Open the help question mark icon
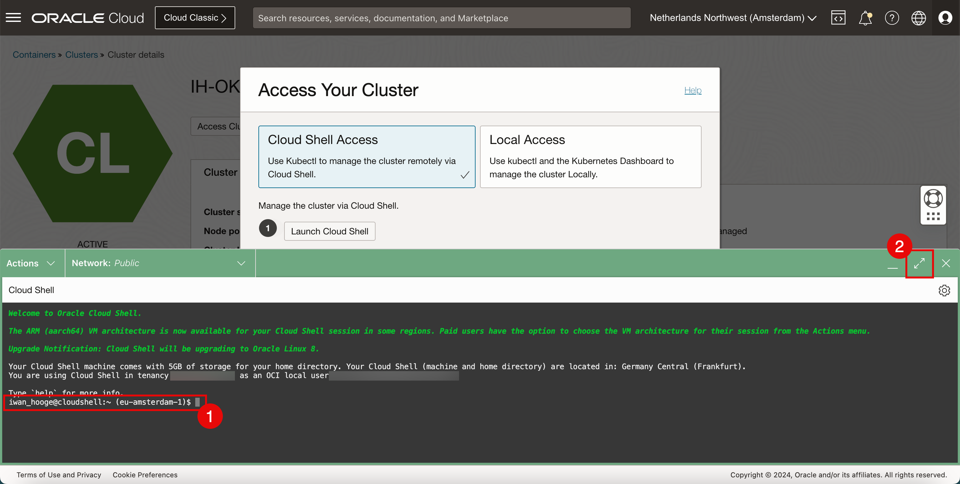The image size is (960, 484). coord(892,17)
